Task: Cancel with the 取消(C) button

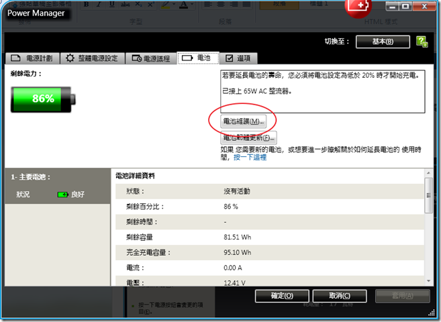Action: coord(340,296)
